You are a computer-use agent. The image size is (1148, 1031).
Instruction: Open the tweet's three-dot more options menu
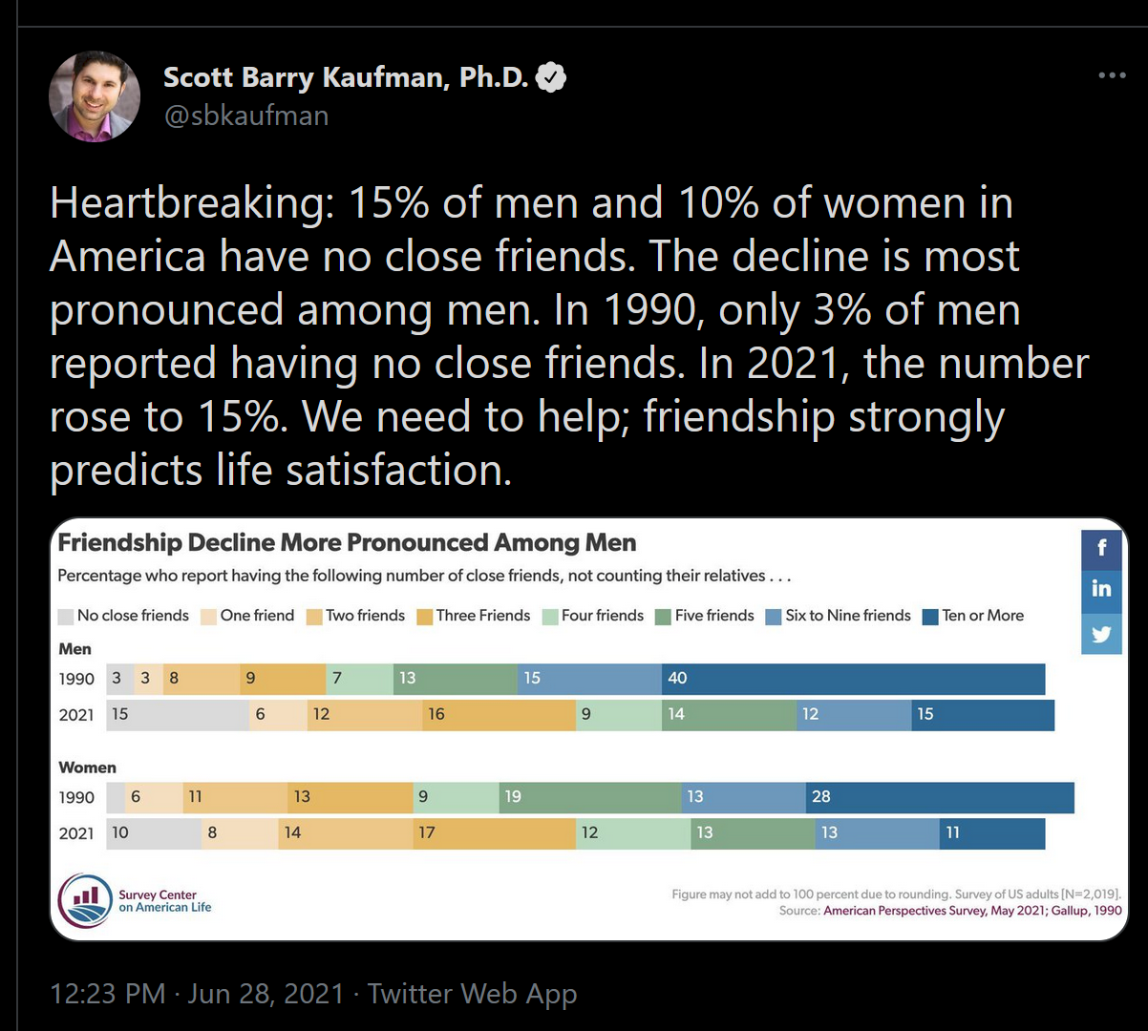[1112, 75]
